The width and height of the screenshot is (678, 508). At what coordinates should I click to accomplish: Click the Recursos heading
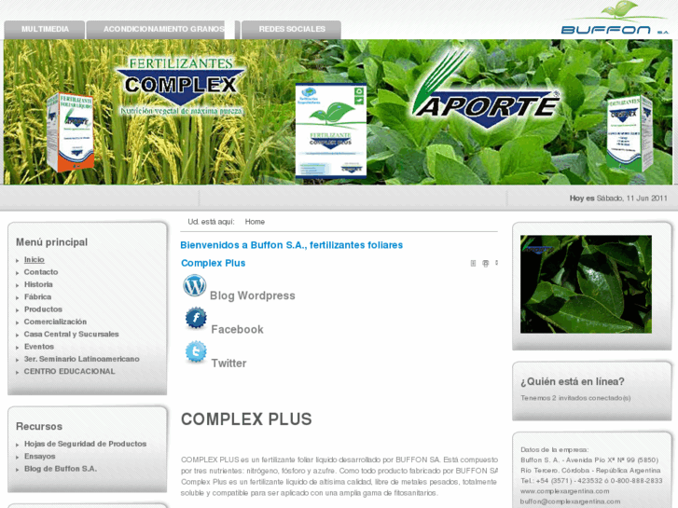pyautogui.click(x=39, y=427)
